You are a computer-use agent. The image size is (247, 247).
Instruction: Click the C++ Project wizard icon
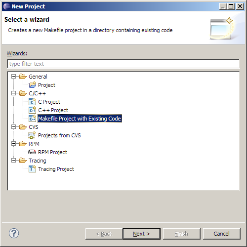(x=32, y=110)
